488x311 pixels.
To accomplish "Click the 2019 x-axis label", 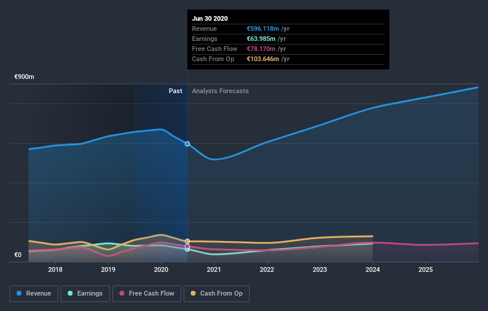I will coord(108,269).
